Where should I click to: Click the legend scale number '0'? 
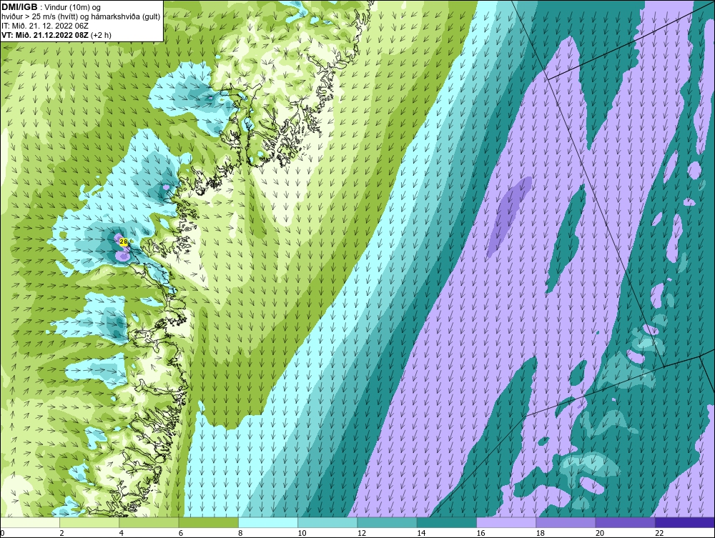2,534
